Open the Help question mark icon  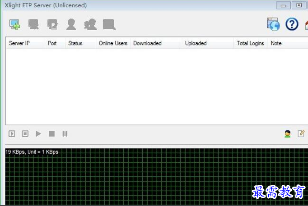(x=292, y=24)
